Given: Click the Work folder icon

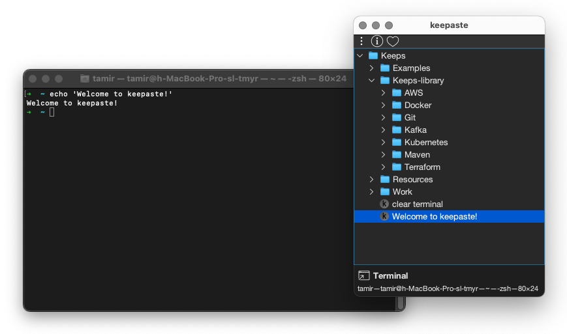Looking at the screenshot, I should coord(385,191).
